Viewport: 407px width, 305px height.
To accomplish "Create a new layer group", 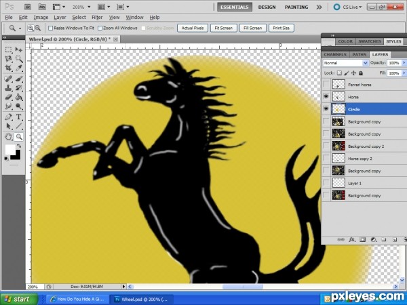I will (384, 240).
